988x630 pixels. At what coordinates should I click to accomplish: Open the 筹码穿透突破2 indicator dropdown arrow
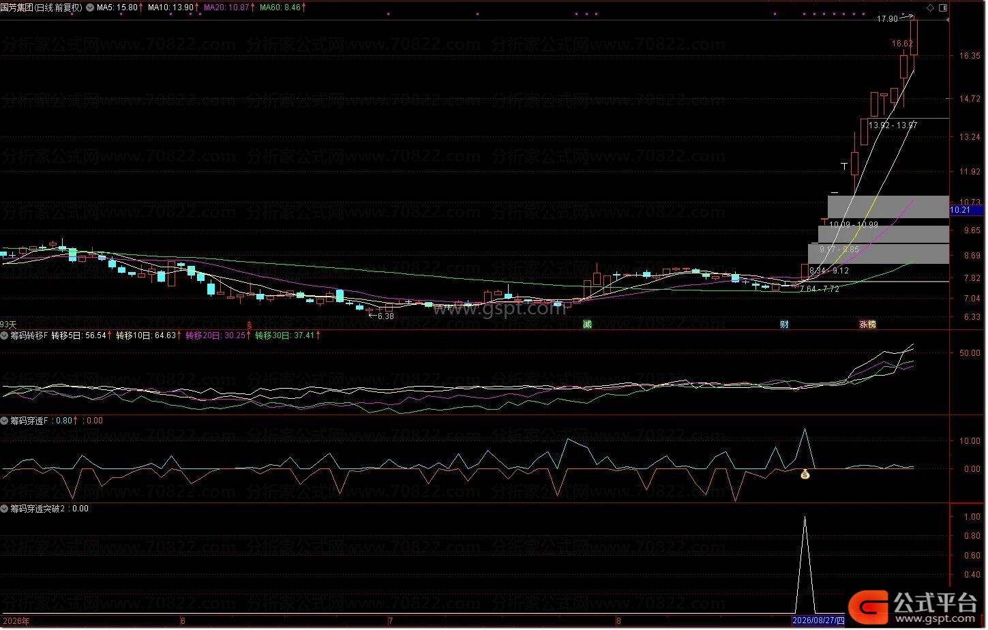[x=5, y=509]
